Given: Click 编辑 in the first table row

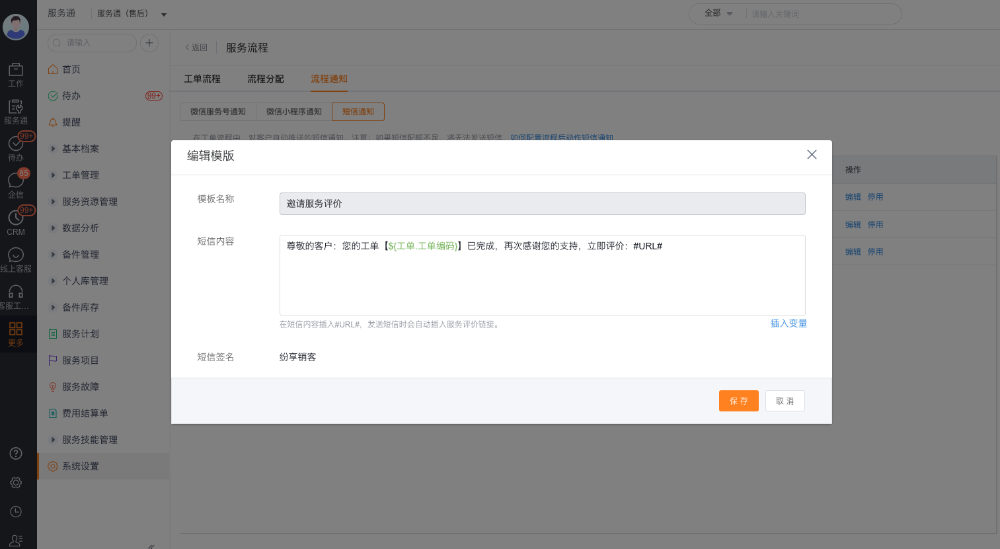Looking at the screenshot, I should [x=853, y=197].
